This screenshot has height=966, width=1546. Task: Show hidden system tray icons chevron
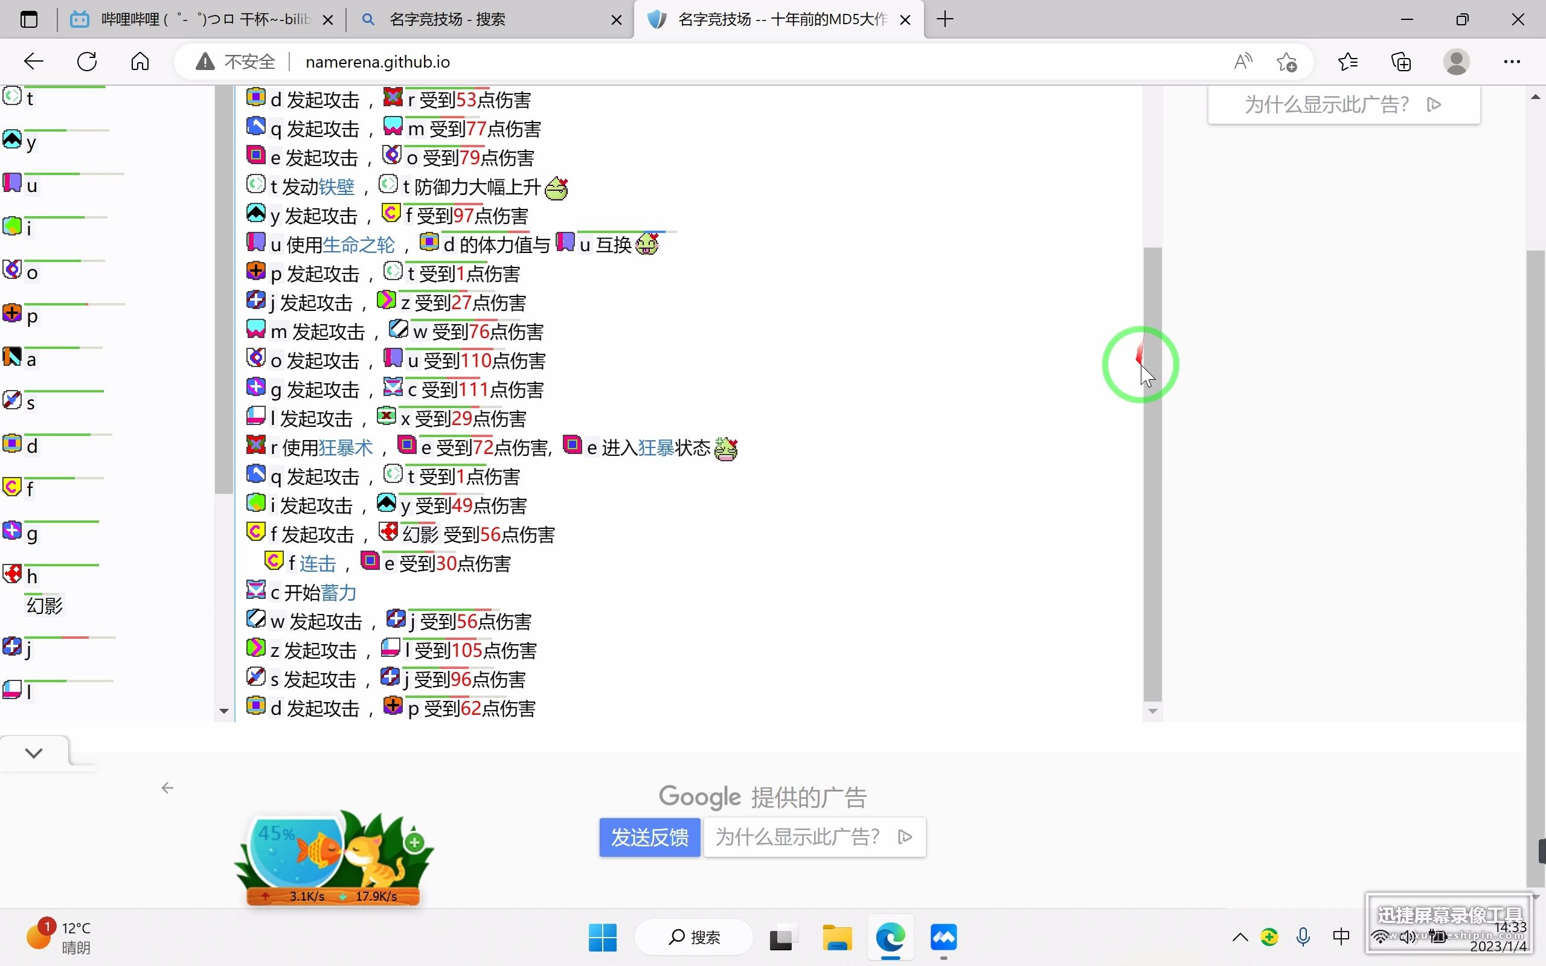(1240, 937)
